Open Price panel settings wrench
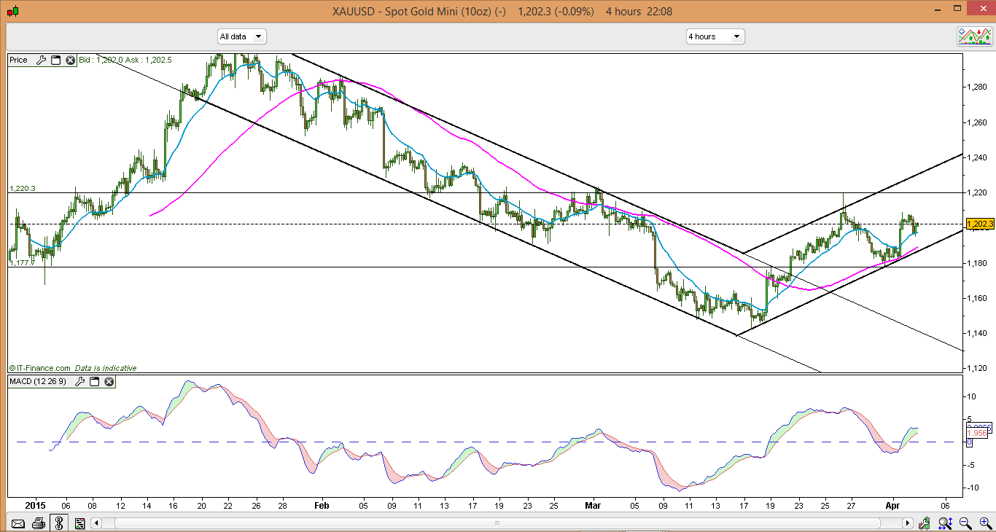The height and width of the screenshot is (532, 996). pos(41,60)
